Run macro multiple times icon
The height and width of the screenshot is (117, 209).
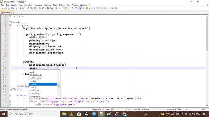point(112,8)
